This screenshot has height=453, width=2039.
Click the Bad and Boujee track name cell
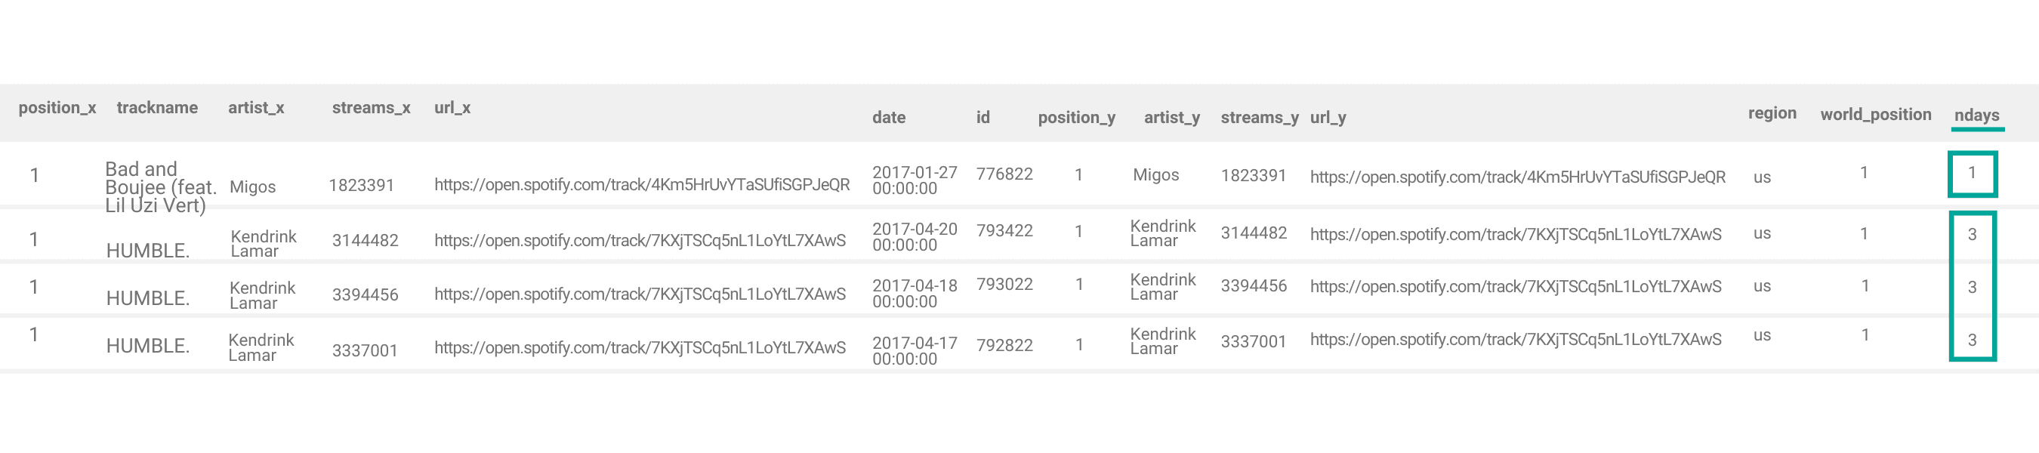159,188
